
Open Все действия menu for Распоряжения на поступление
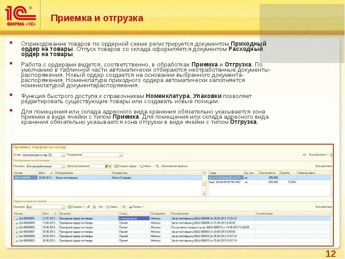point(324,166)
